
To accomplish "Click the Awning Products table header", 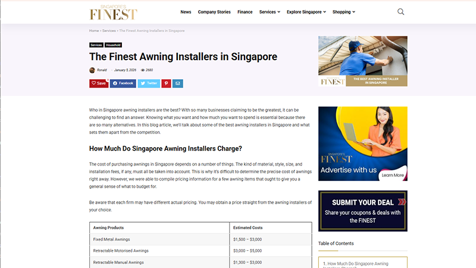I will pyautogui.click(x=159, y=228).
